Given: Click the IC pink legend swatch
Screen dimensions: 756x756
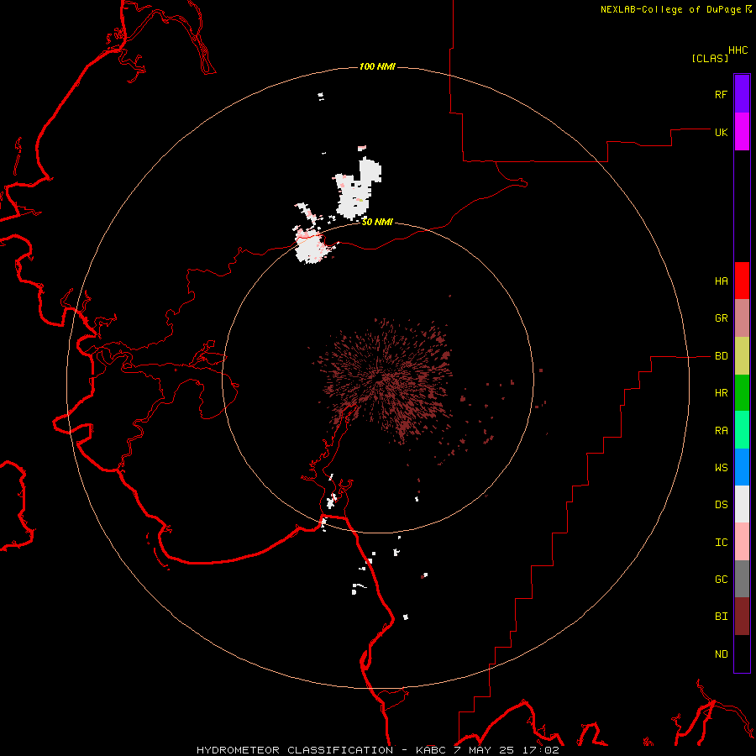Looking at the screenshot, I should [x=742, y=542].
